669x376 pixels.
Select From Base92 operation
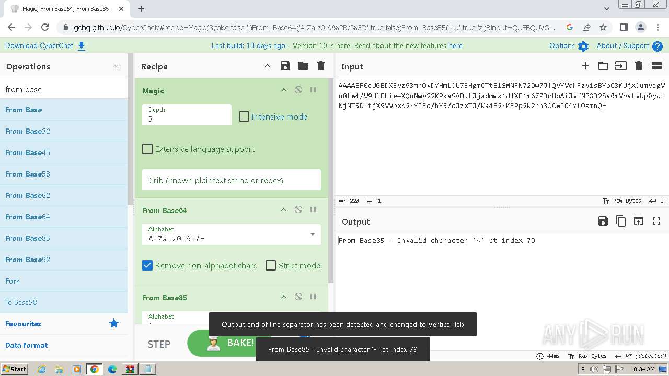point(64,260)
